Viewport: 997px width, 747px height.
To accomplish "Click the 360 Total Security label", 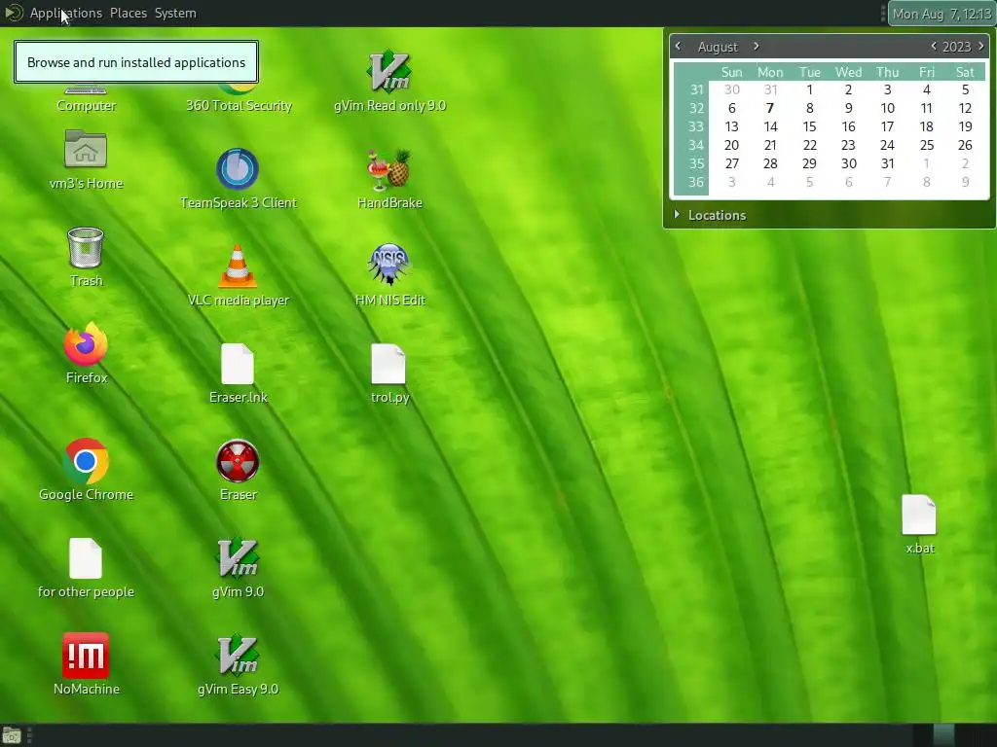I will pyautogui.click(x=239, y=106).
